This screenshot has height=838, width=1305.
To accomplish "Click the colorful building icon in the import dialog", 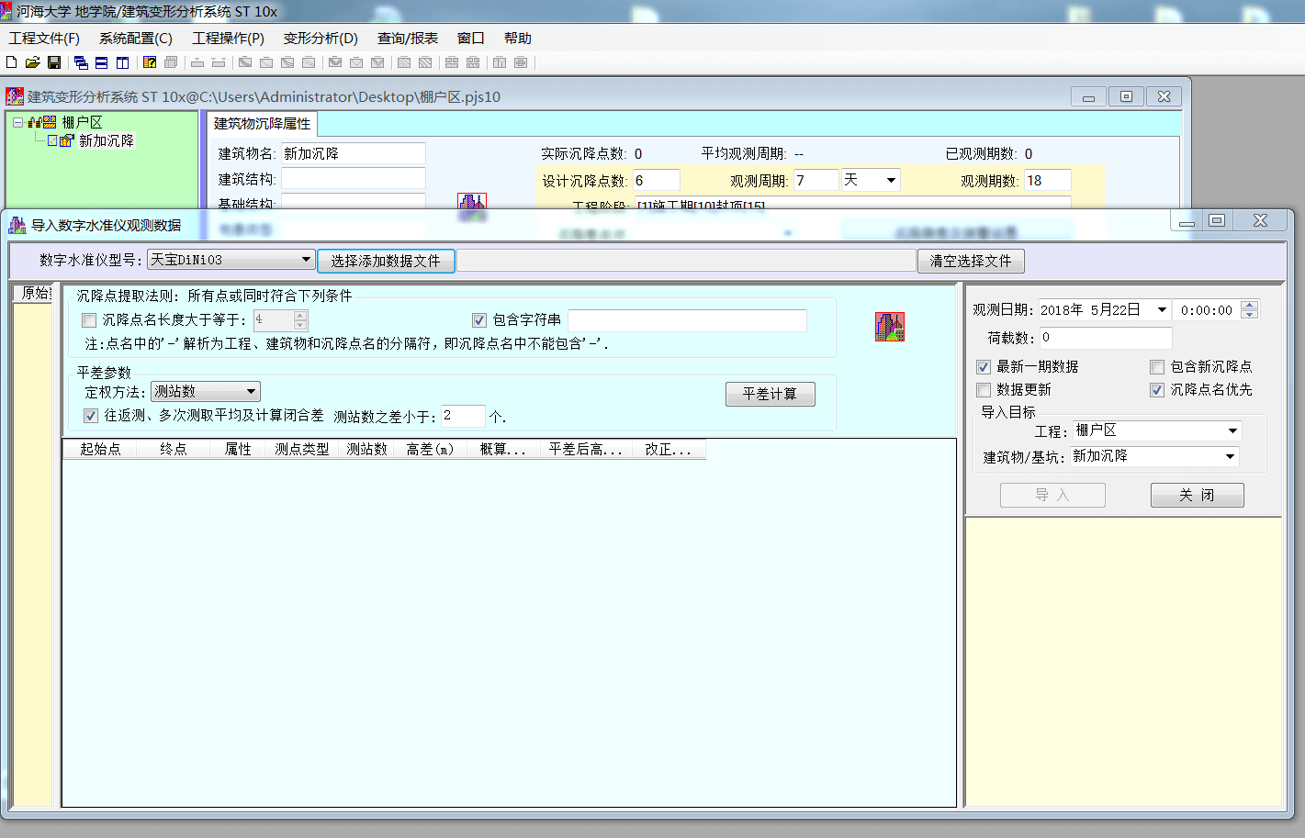I will click(890, 326).
